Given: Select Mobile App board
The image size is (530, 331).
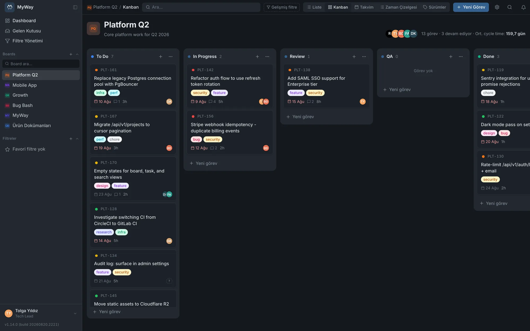Looking at the screenshot, I should 41,85.
